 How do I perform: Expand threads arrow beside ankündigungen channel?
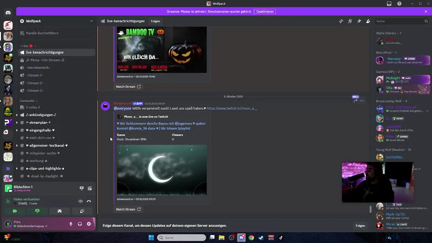click(x=17, y=115)
